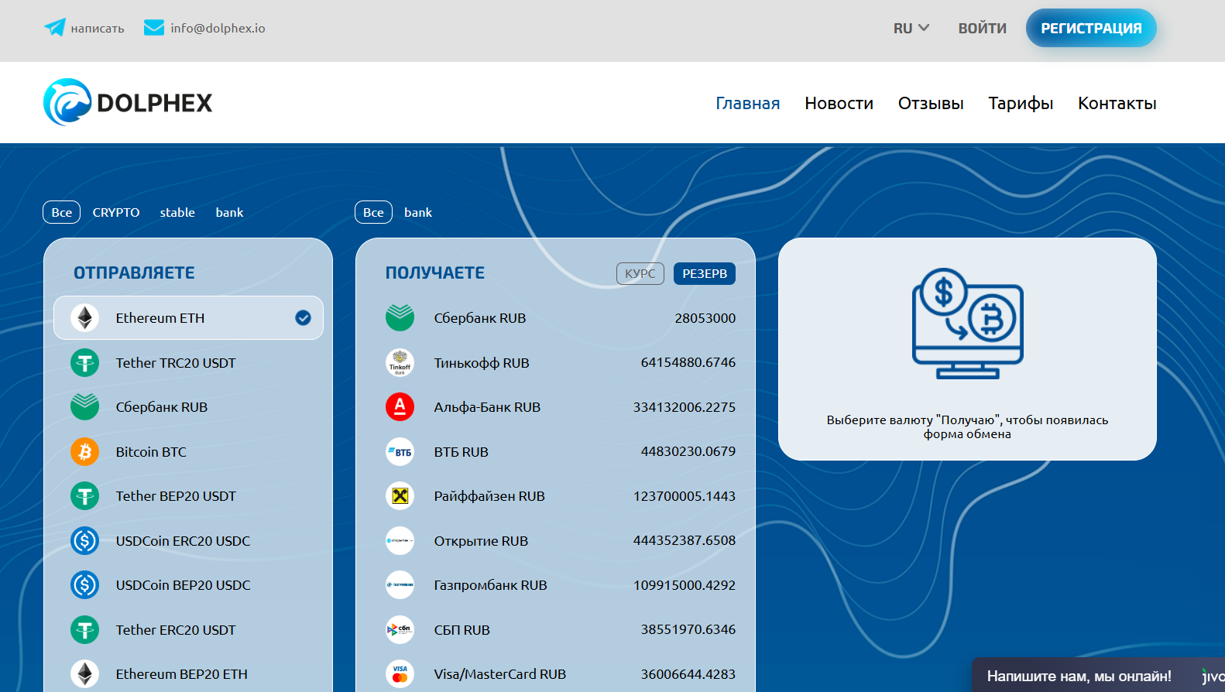1225x692 pixels.
Task: Click the Ethereum ETH coin icon
Action: point(84,318)
